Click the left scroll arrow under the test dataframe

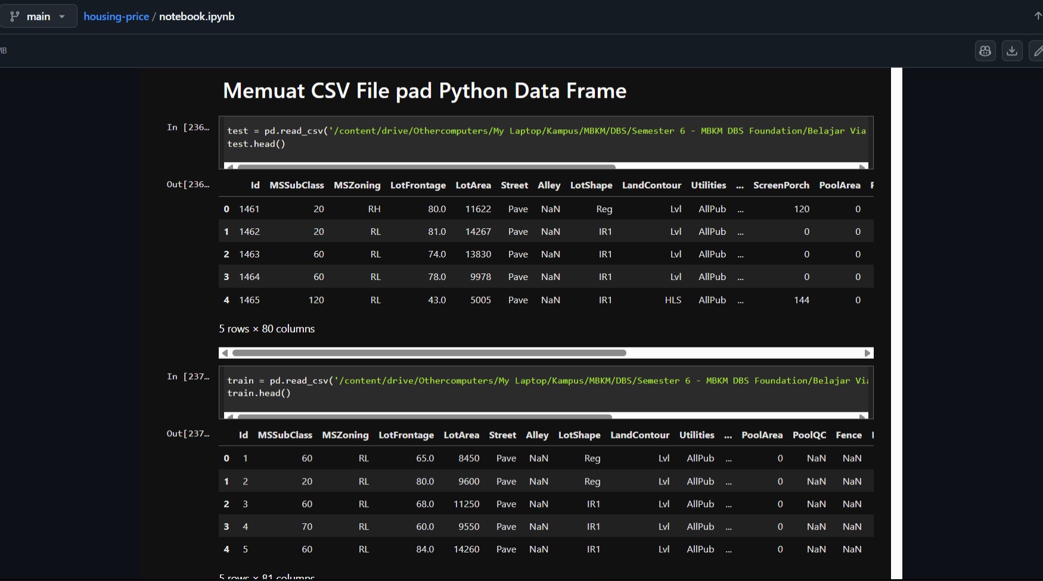click(x=225, y=353)
